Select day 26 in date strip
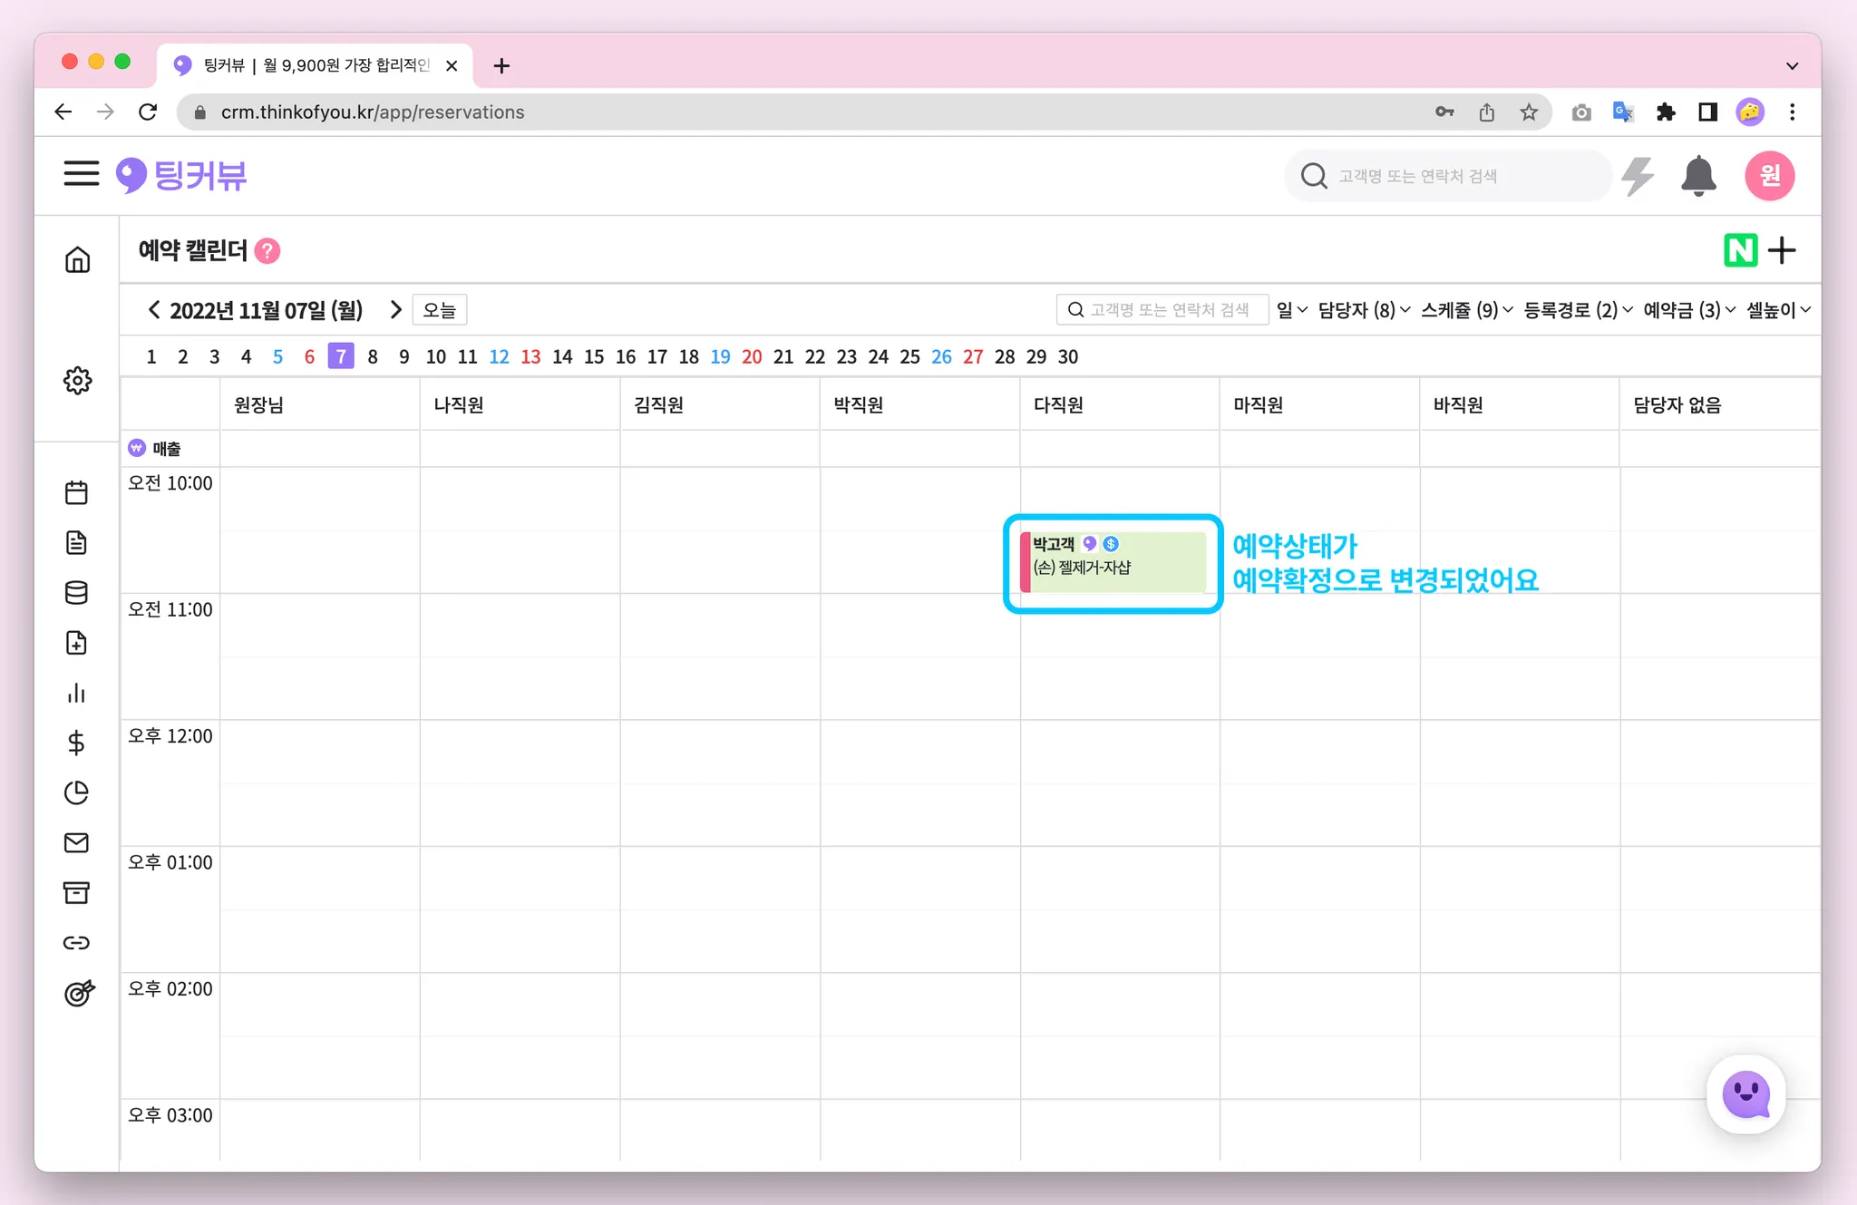The width and height of the screenshot is (1857, 1205). tap(941, 356)
